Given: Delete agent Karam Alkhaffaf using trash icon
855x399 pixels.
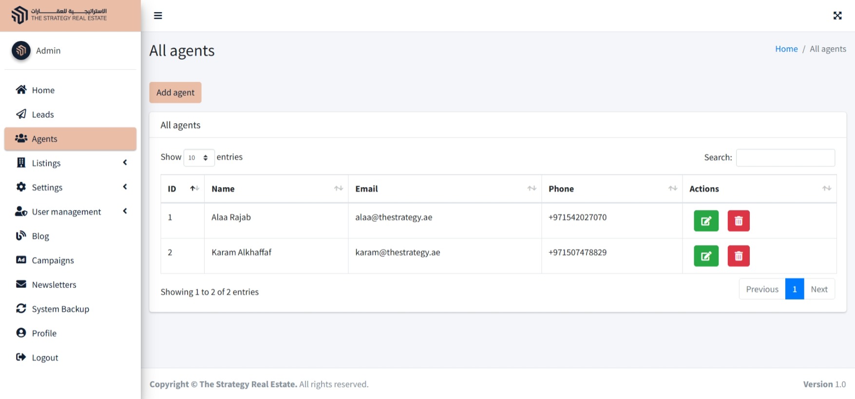Looking at the screenshot, I should (x=738, y=256).
